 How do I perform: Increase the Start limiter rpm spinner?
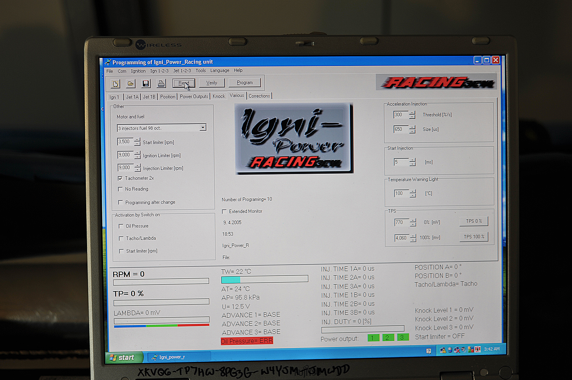click(x=137, y=140)
